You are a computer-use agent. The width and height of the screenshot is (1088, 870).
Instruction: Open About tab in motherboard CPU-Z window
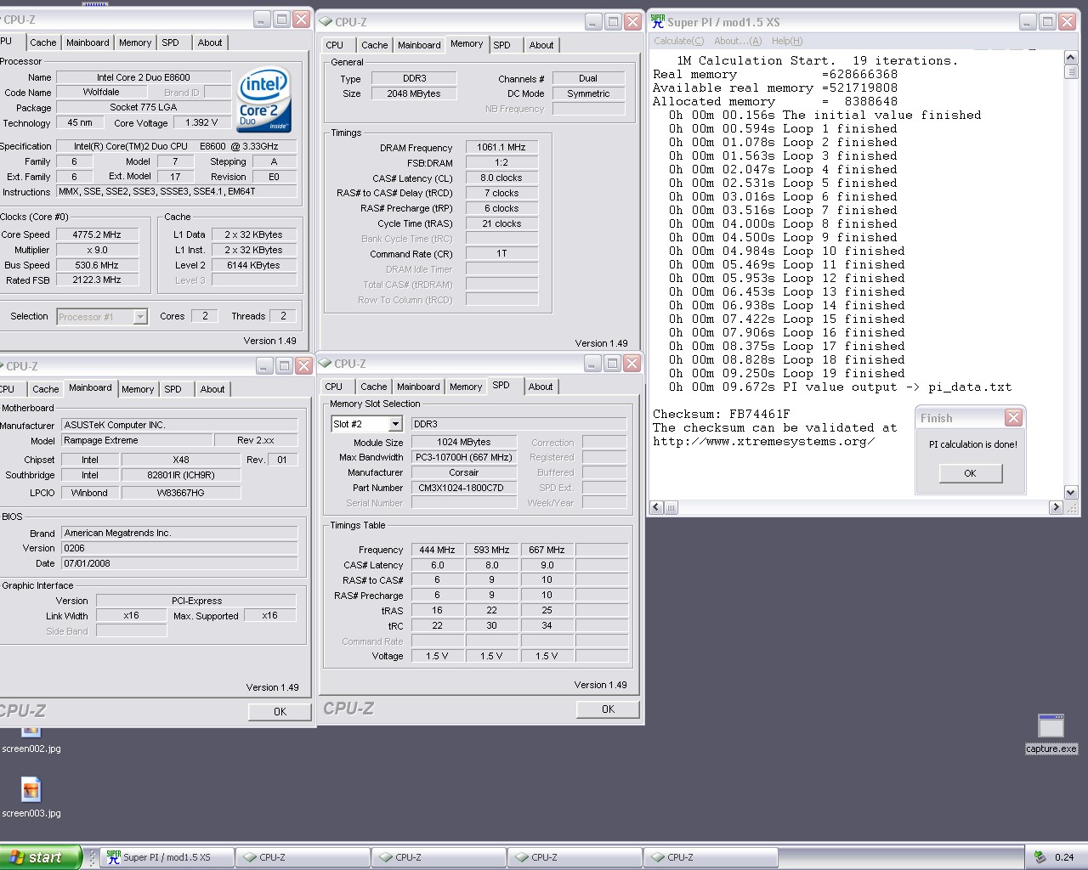click(x=212, y=389)
